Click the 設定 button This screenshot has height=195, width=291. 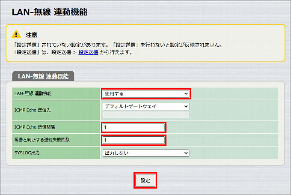click(x=145, y=180)
